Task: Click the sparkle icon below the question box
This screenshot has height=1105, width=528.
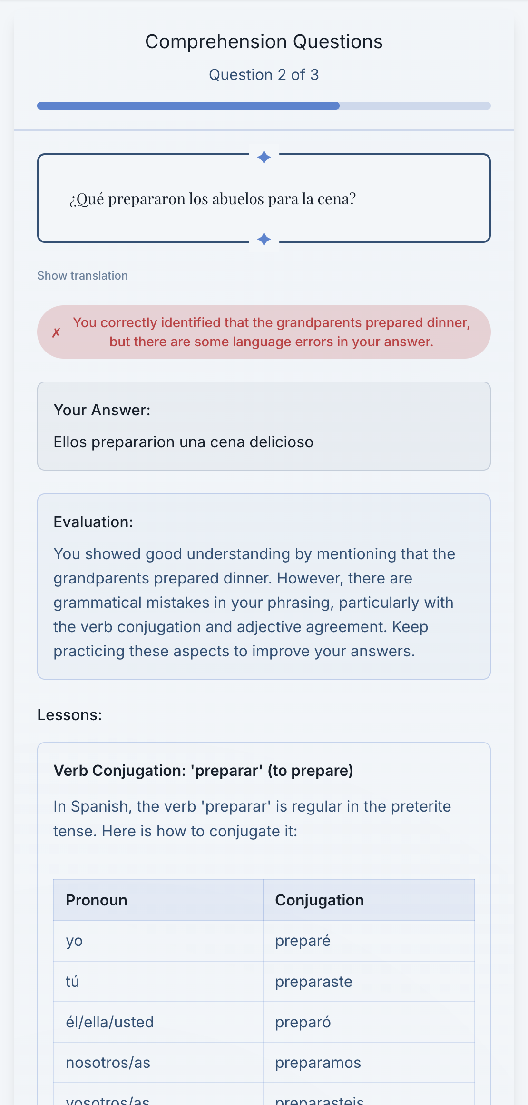Action: point(264,238)
